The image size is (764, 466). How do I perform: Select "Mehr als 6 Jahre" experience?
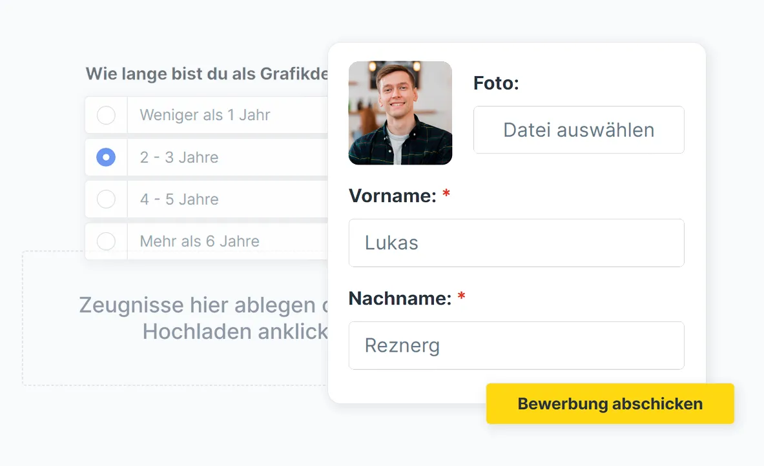tap(106, 241)
